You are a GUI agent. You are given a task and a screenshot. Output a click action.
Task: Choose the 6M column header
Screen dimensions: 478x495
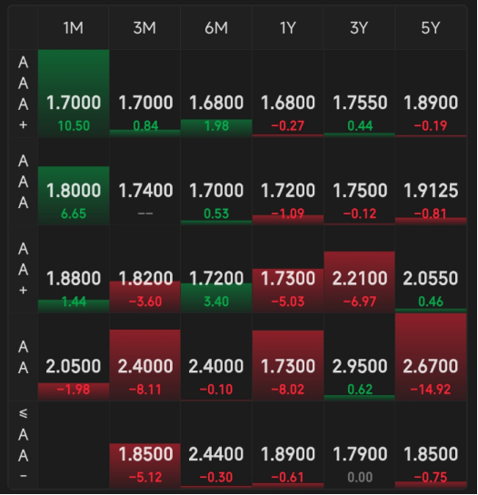[216, 28]
